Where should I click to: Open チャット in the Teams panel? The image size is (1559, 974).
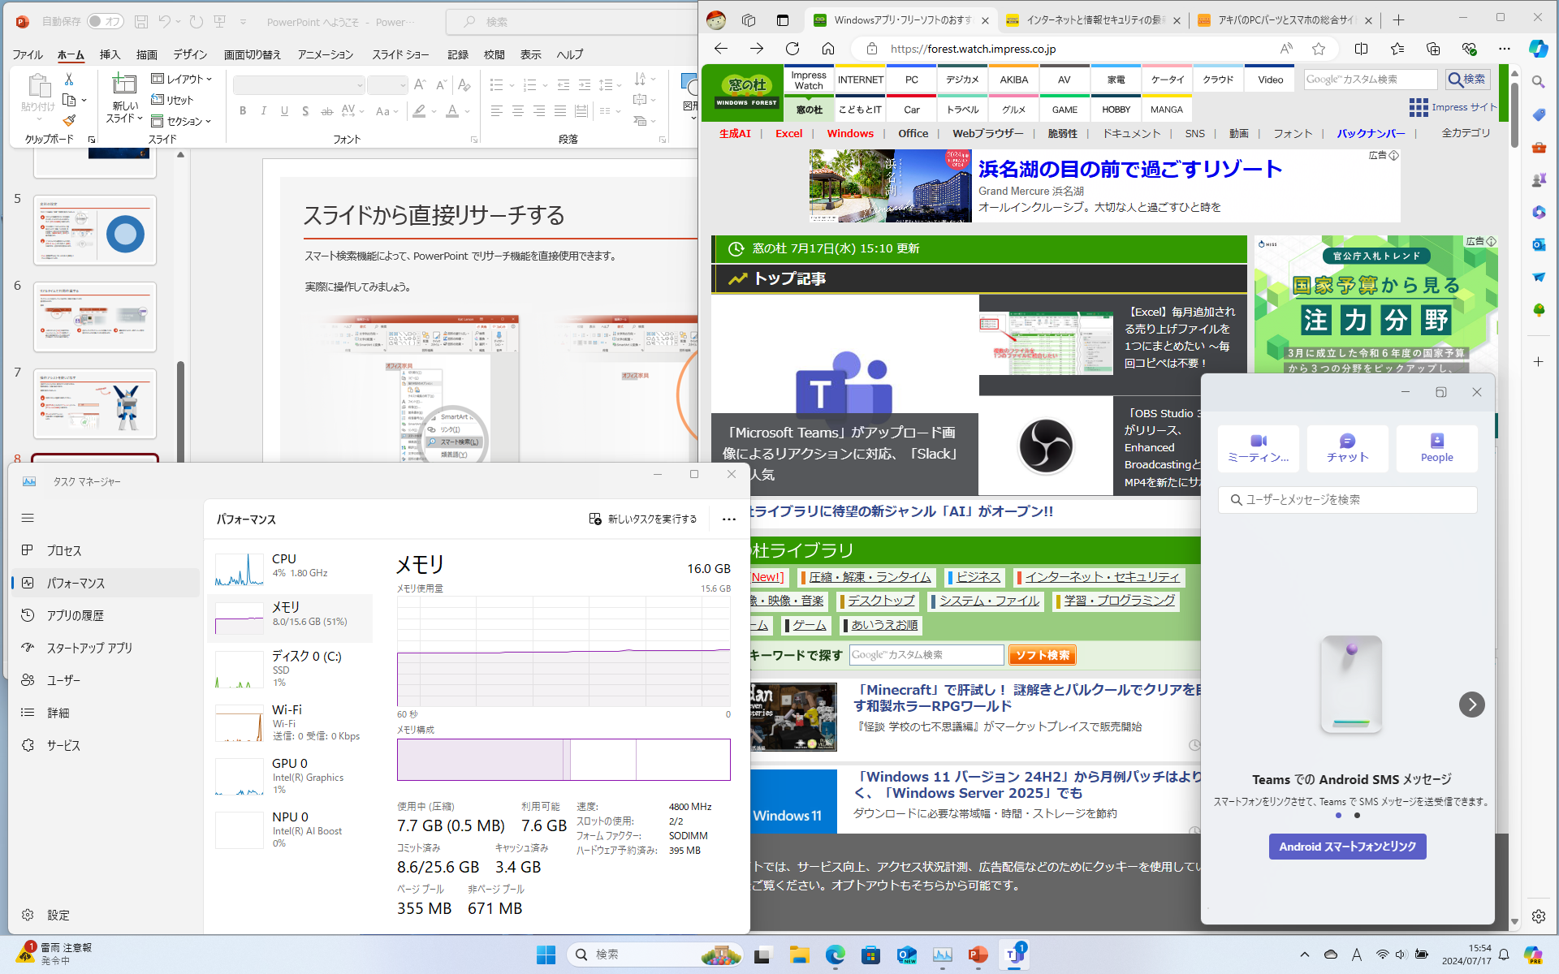click(x=1346, y=448)
